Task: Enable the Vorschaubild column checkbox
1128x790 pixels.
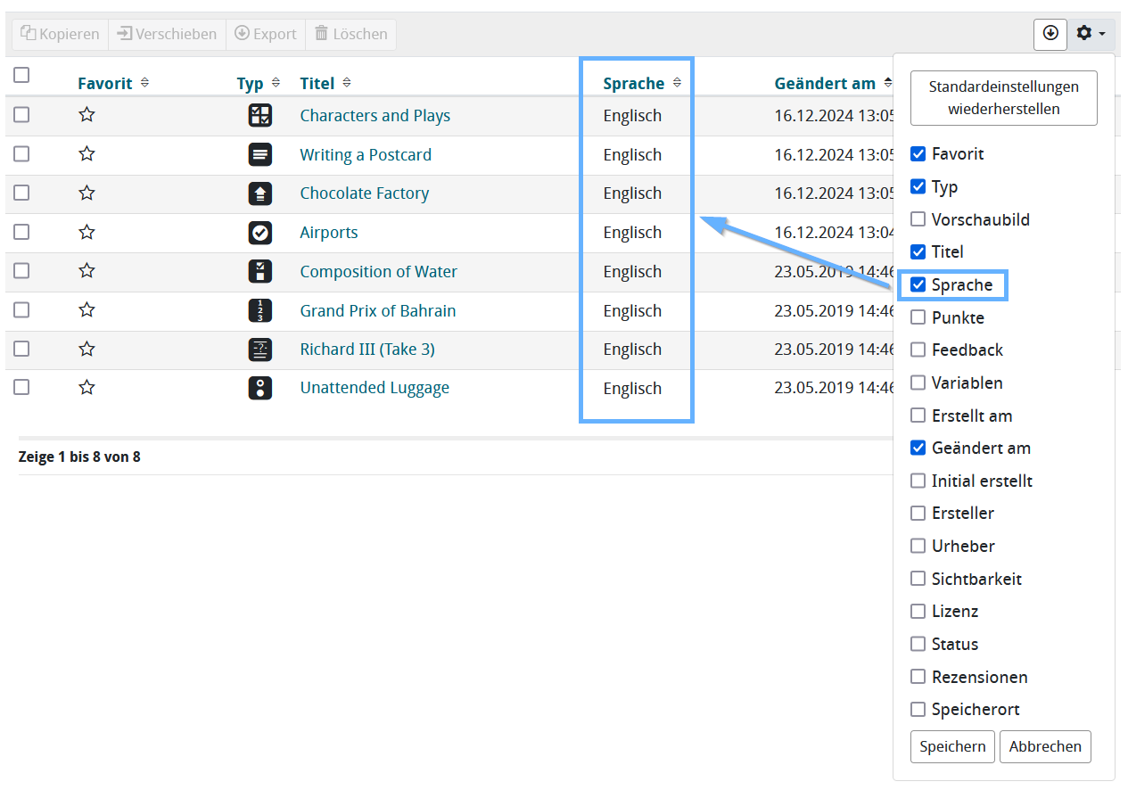Action: click(918, 219)
